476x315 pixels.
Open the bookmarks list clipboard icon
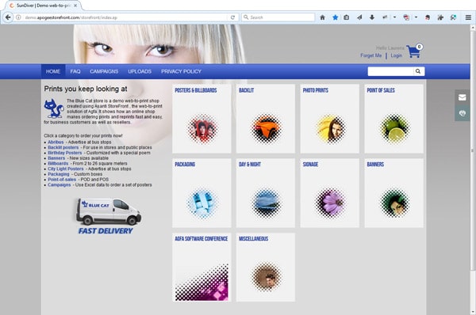click(347, 17)
